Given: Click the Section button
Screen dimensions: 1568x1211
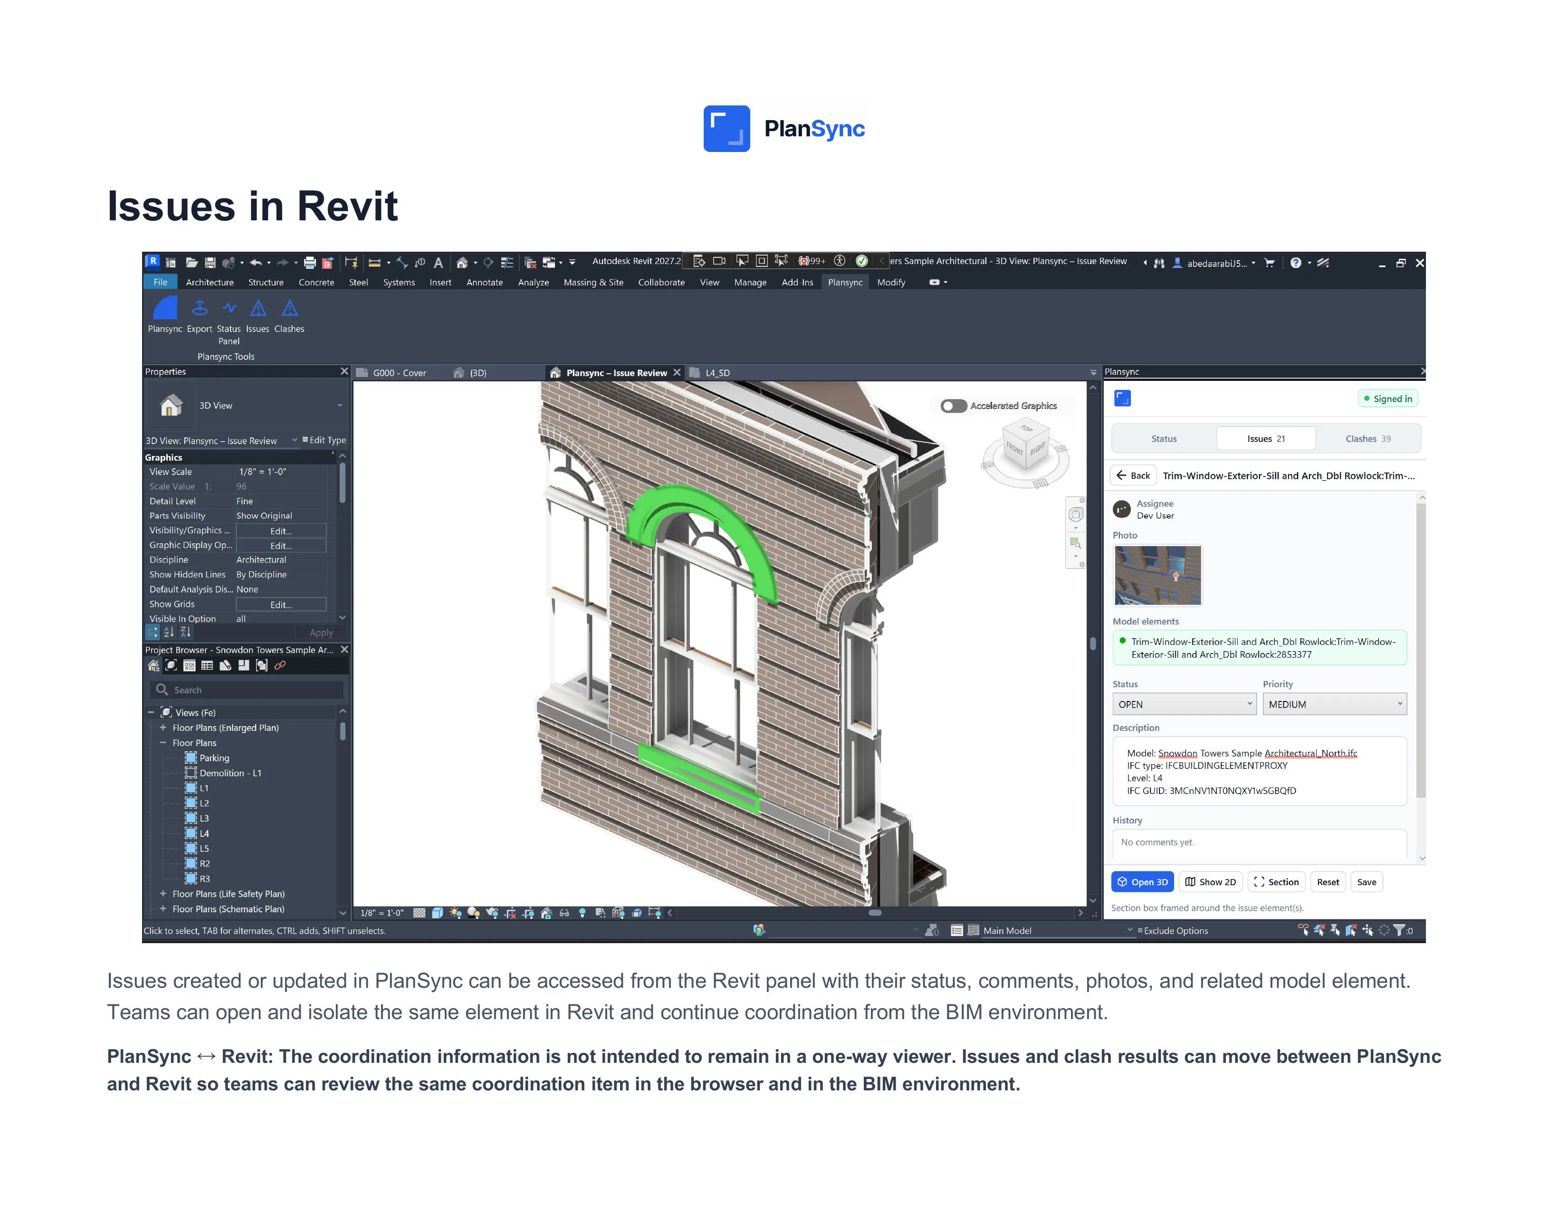Looking at the screenshot, I should 1276,882.
